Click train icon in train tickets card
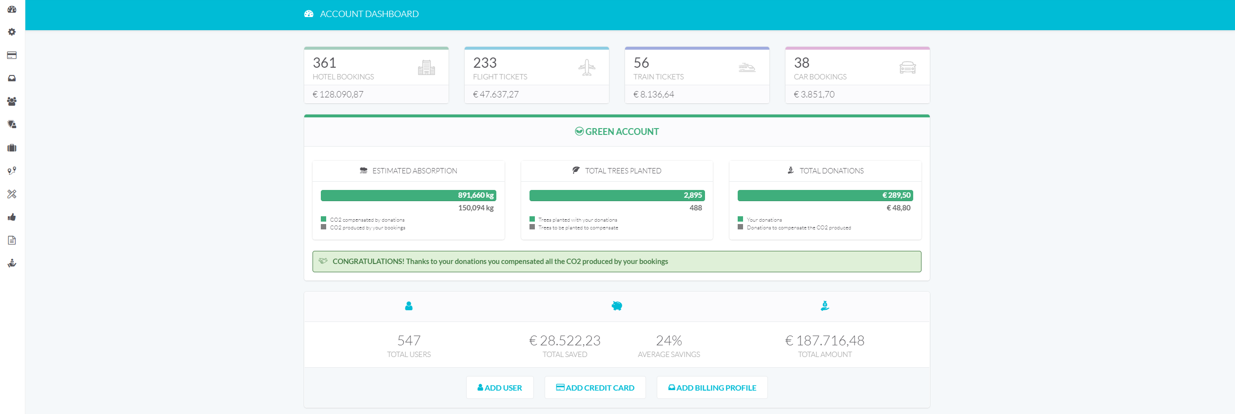1235x414 pixels. coord(747,68)
